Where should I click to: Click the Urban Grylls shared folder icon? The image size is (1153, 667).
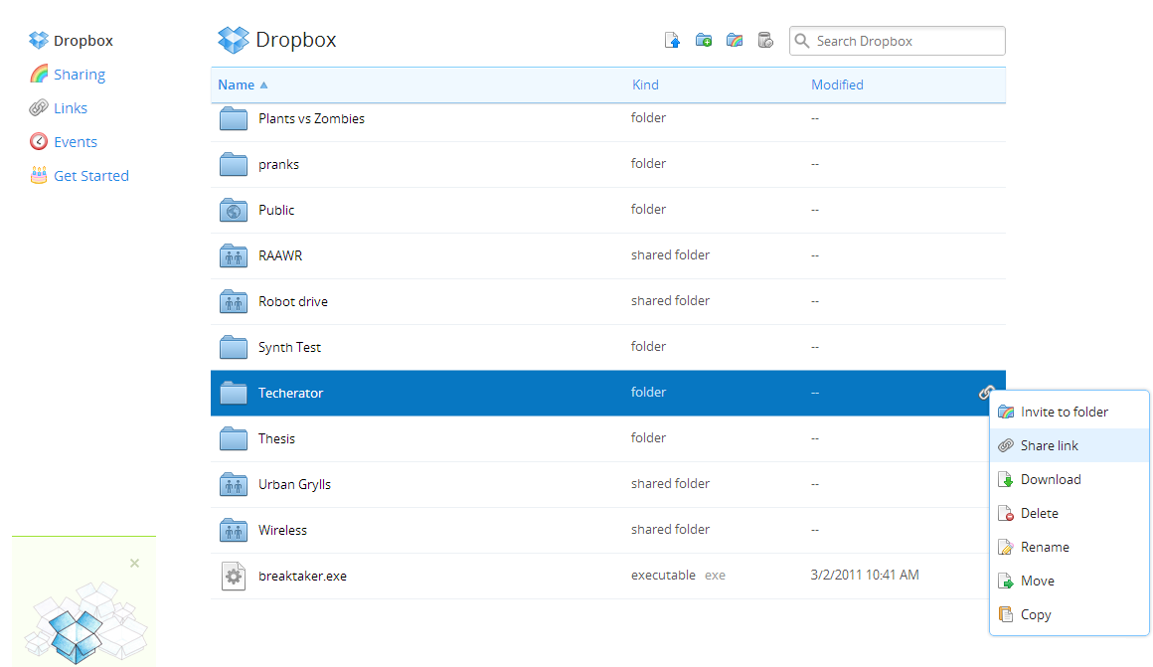234,484
